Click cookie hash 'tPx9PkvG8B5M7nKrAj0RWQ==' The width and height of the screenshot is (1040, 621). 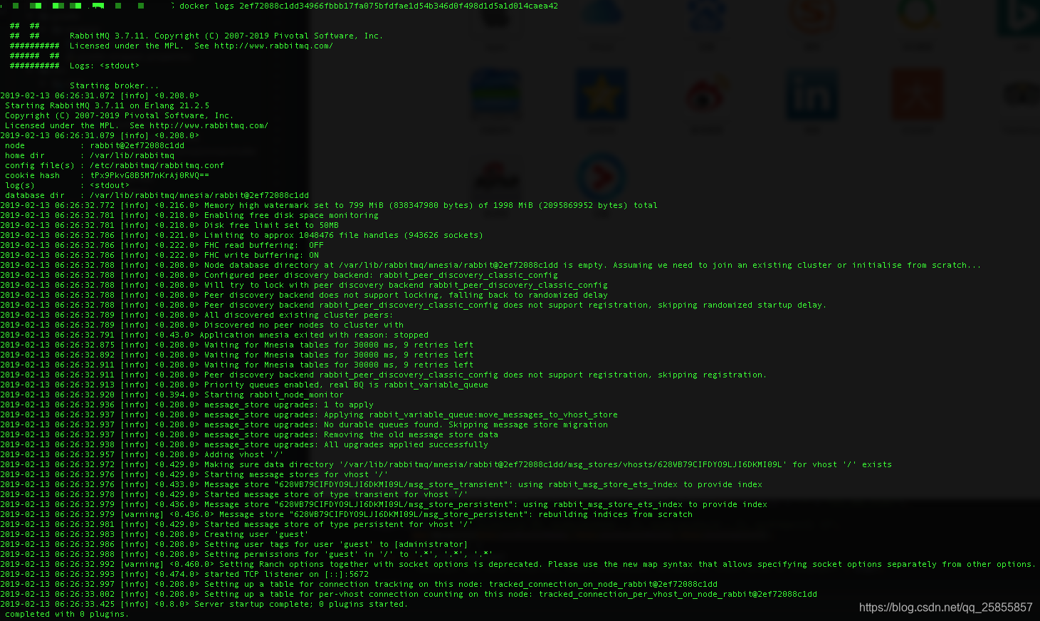149,175
